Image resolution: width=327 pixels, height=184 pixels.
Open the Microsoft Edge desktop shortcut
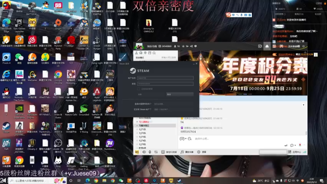click(x=6, y=25)
